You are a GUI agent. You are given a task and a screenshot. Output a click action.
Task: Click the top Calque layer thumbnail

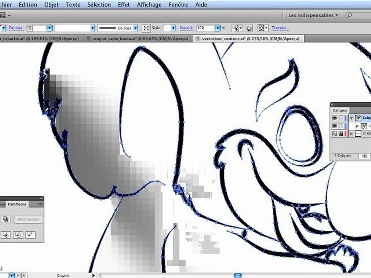coord(358,118)
